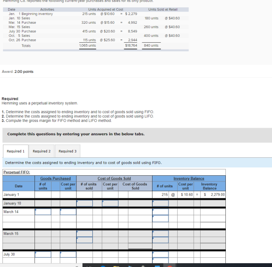Select January 10 inventory balance units field
272x267 pixels.
[x=160, y=203]
